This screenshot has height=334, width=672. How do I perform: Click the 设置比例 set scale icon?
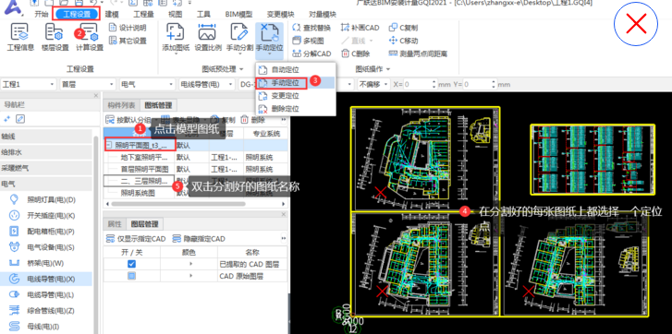click(x=208, y=37)
